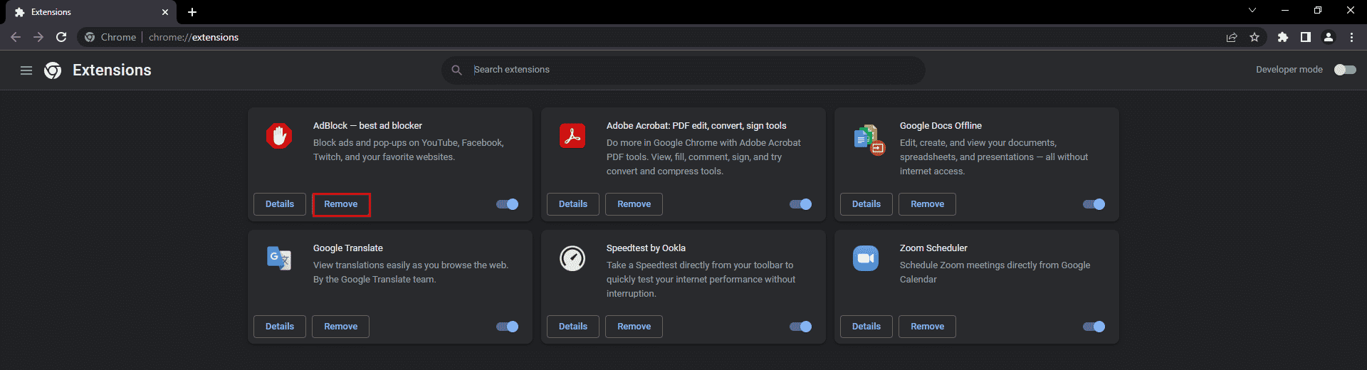Screen dimensions: 1367x370
Task: Click the share page icon in address bar
Action: point(1232,37)
